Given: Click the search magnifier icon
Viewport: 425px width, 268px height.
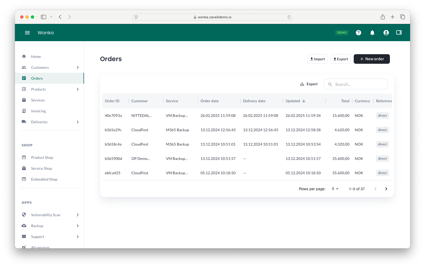Looking at the screenshot, I should (x=330, y=84).
